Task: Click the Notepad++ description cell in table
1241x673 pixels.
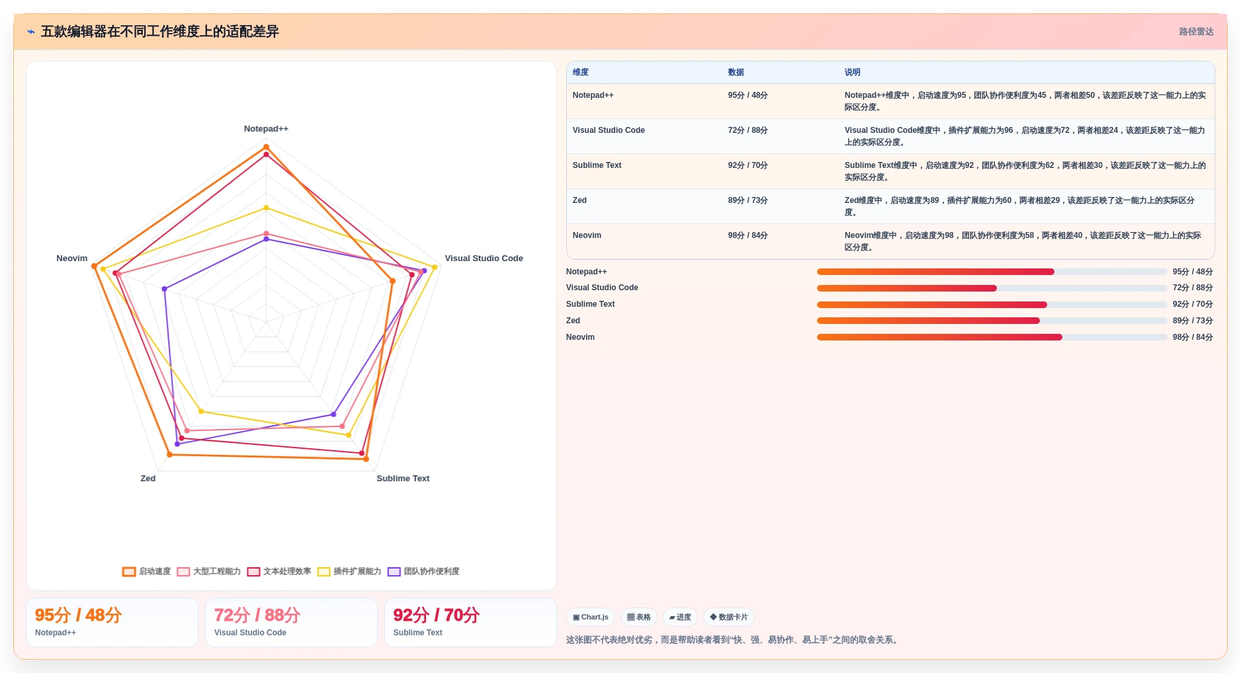Action: pyautogui.click(x=1025, y=101)
